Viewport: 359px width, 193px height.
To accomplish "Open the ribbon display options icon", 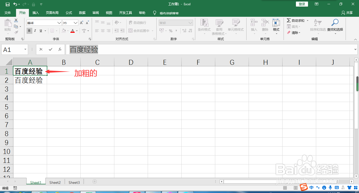I will pyautogui.click(x=317, y=4).
